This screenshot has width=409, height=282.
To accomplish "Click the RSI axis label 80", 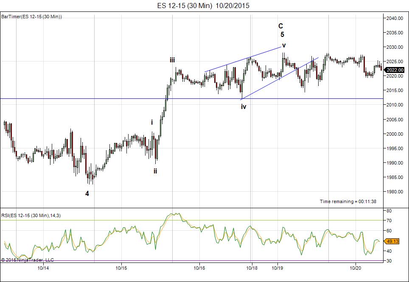I will [389, 211].
